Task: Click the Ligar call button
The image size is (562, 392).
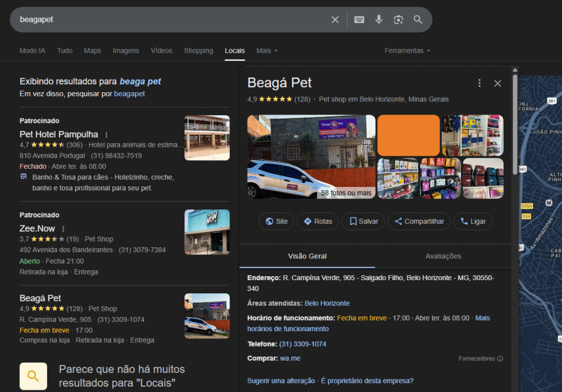Action: (x=473, y=221)
